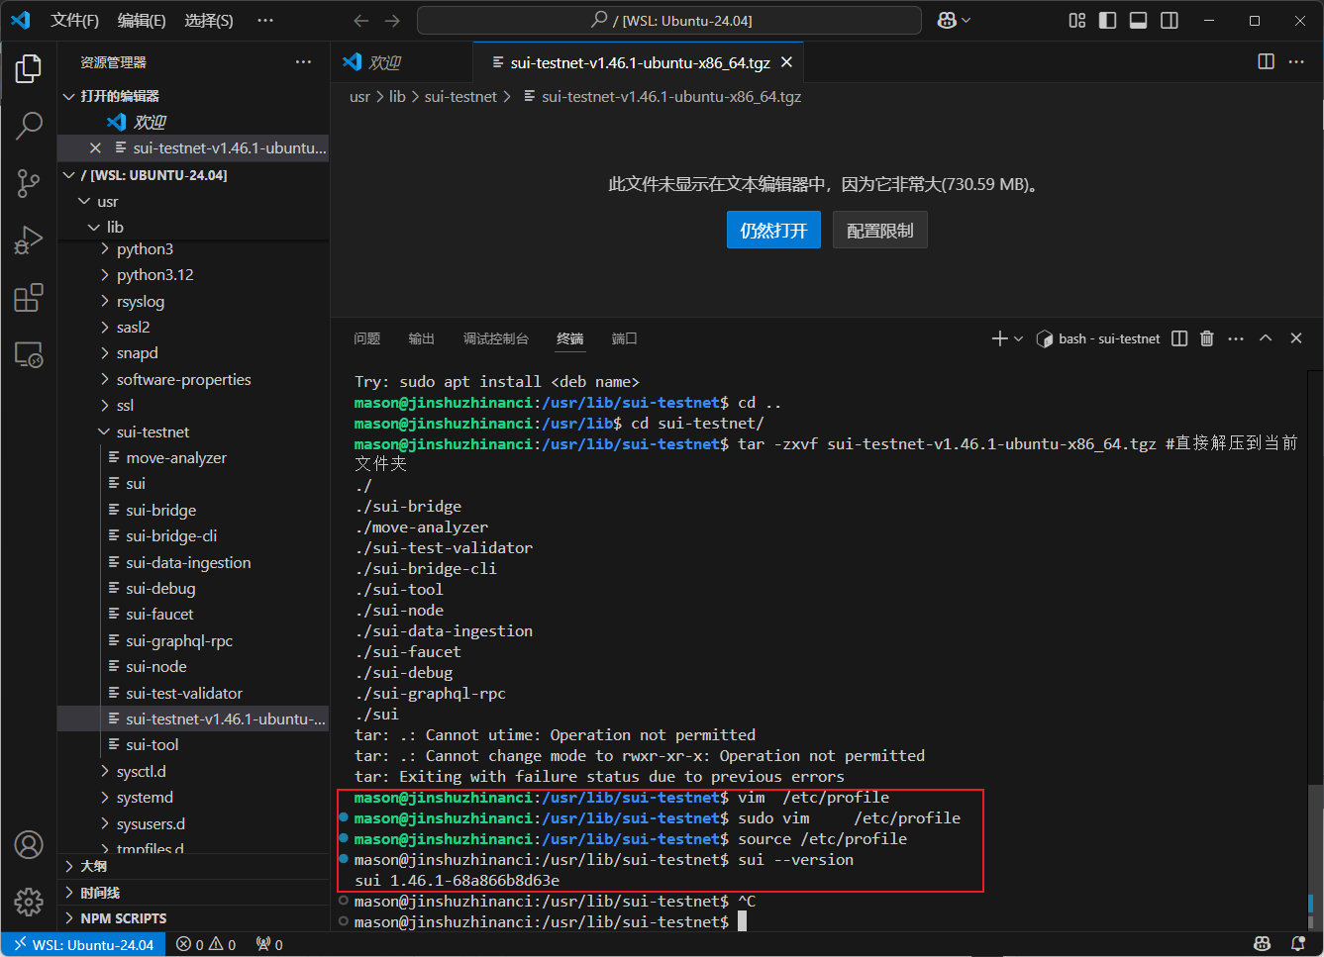This screenshot has height=957, width=1324.
Task: Maximize the panel size chevron
Action: pos(1266,338)
